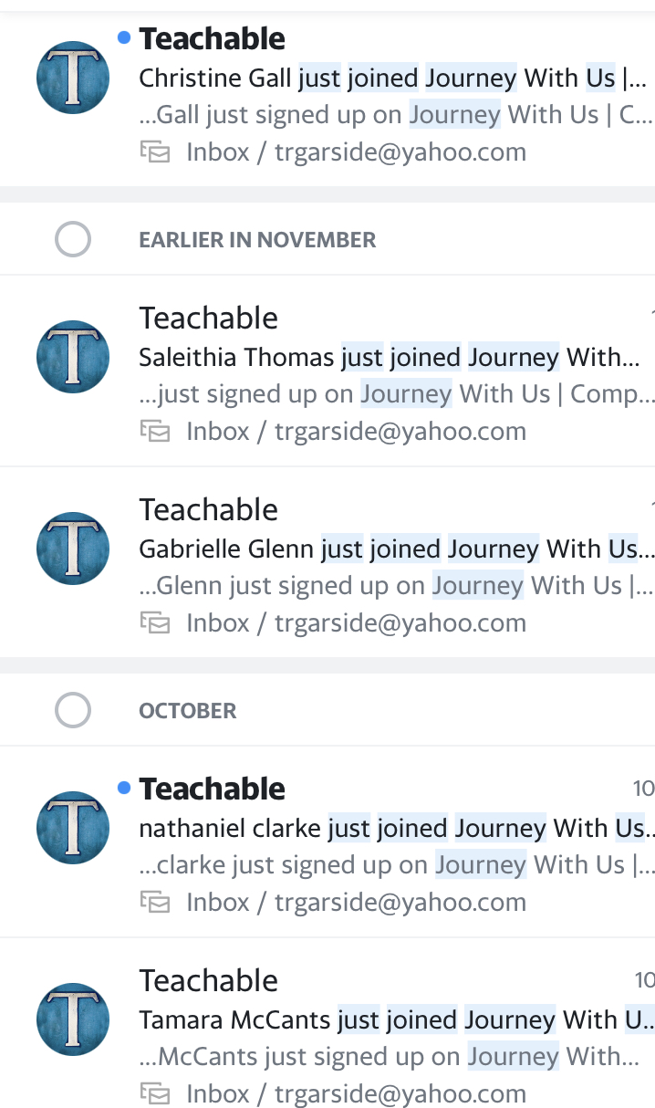Click inbox folder icon under Tamara McCants email
655x1108 pixels.
tap(154, 1094)
